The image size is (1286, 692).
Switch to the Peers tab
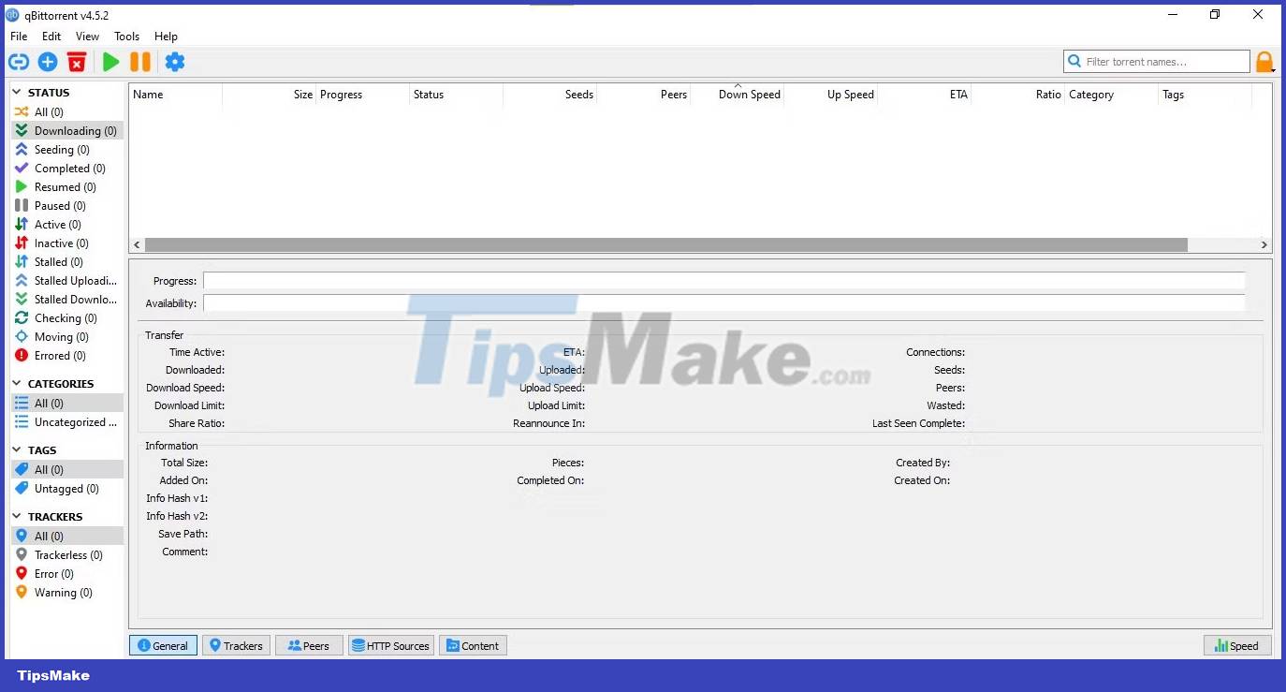point(309,645)
